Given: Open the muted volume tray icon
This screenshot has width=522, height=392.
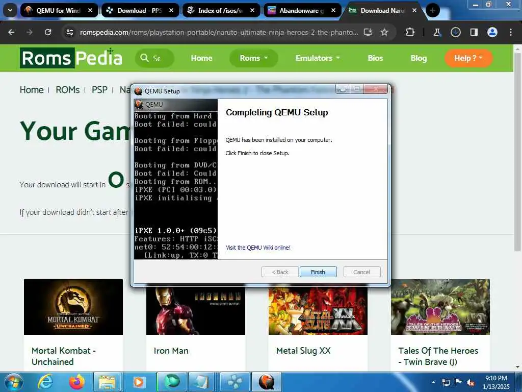Looking at the screenshot, I should coord(471,382).
